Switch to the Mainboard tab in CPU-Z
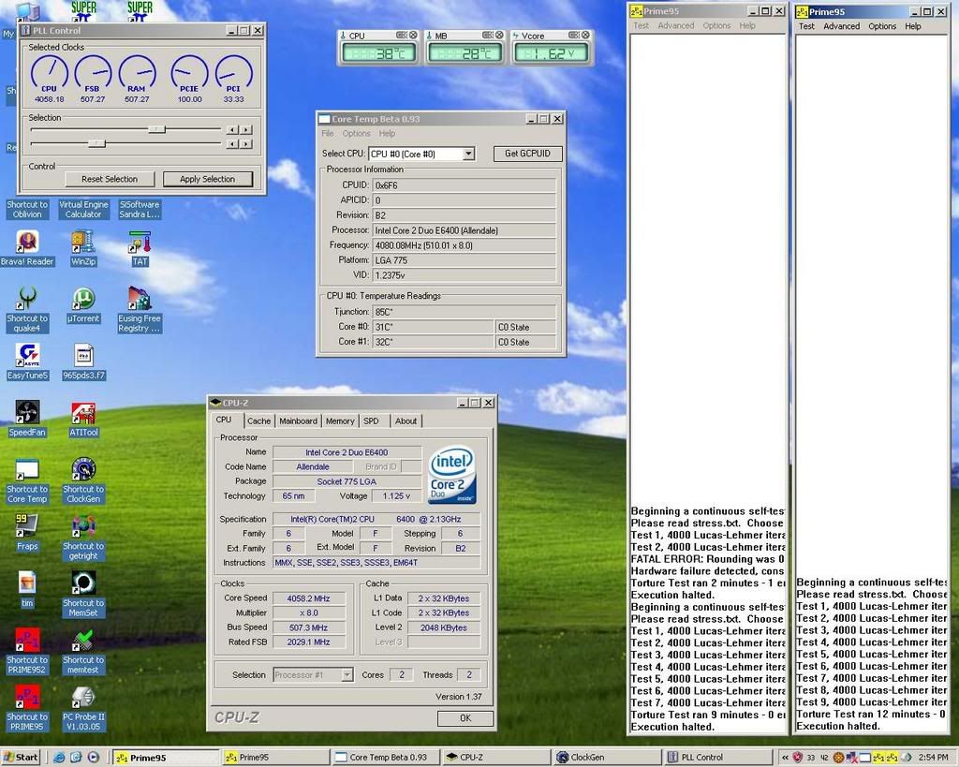The width and height of the screenshot is (959, 767). tap(298, 421)
